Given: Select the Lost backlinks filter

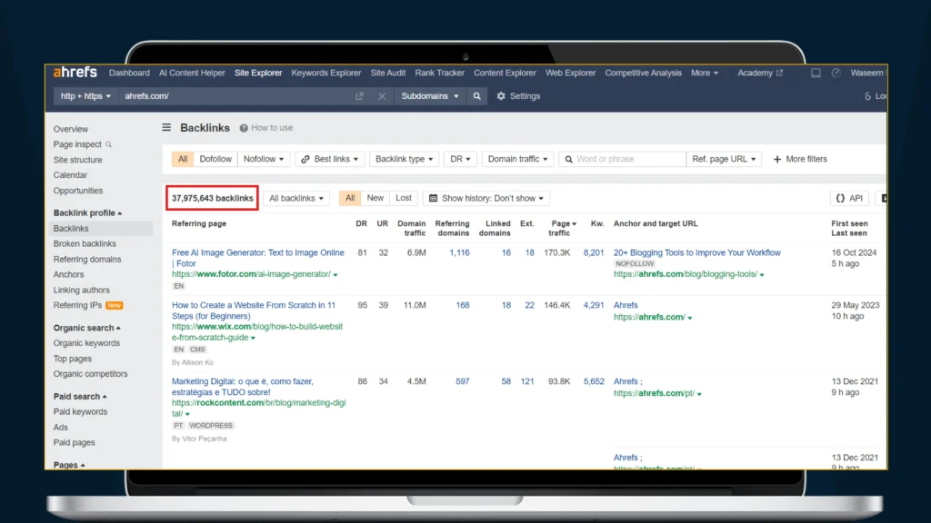Looking at the screenshot, I should click(x=404, y=198).
